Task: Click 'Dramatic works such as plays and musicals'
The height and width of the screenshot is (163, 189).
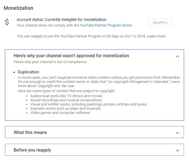Action: pyautogui.click(x=66, y=109)
